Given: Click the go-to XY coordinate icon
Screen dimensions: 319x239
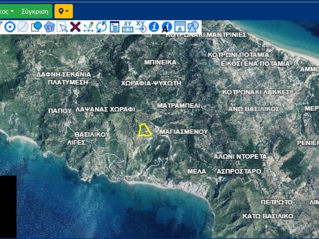Looking at the screenshot, I should (141, 27).
